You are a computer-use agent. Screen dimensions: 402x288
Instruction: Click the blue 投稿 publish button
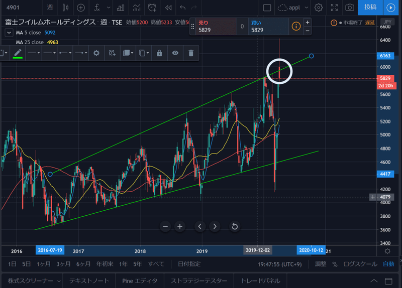point(370,7)
